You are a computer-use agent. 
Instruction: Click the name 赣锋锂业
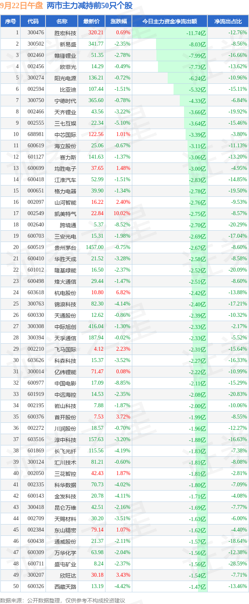65,55
